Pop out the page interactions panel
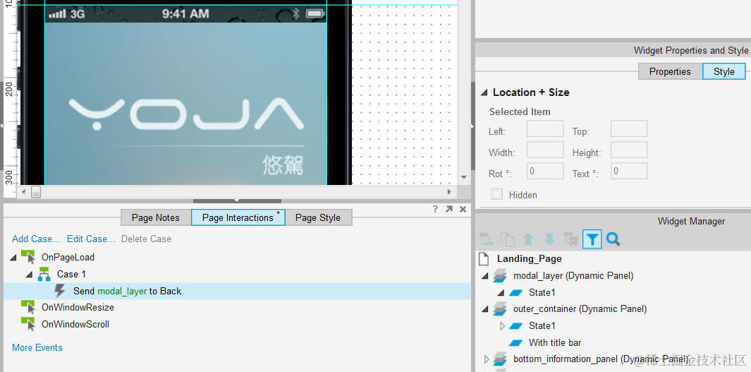Viewport: 751px width, 372px height. click(448, 209)
